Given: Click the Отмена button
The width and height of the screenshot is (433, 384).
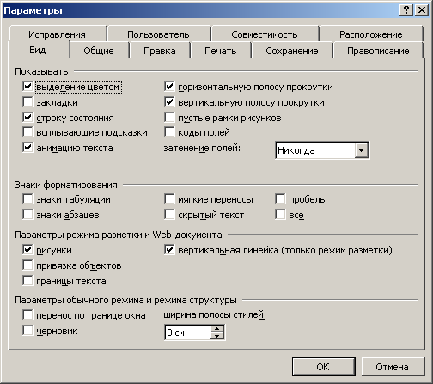Looking at the screenshot, I should pos(393,367).
